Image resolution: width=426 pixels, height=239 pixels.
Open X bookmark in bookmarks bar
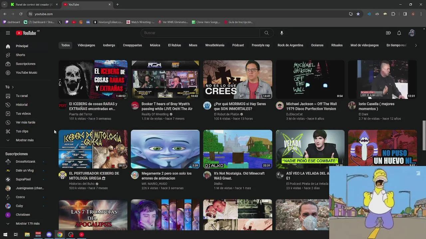[60, 22]
